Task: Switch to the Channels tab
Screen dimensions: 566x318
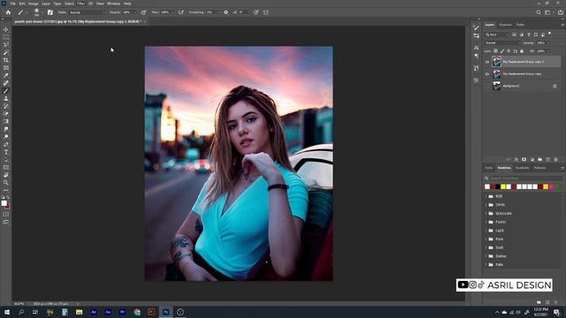Action: 505,25
